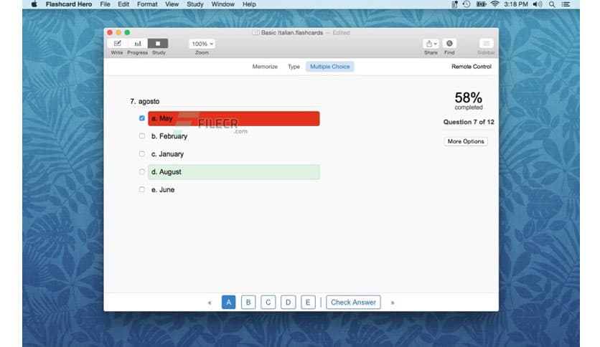The image size is (600, 347).
Task: Switch to the Type tab
Action: (x=294, y=67)
